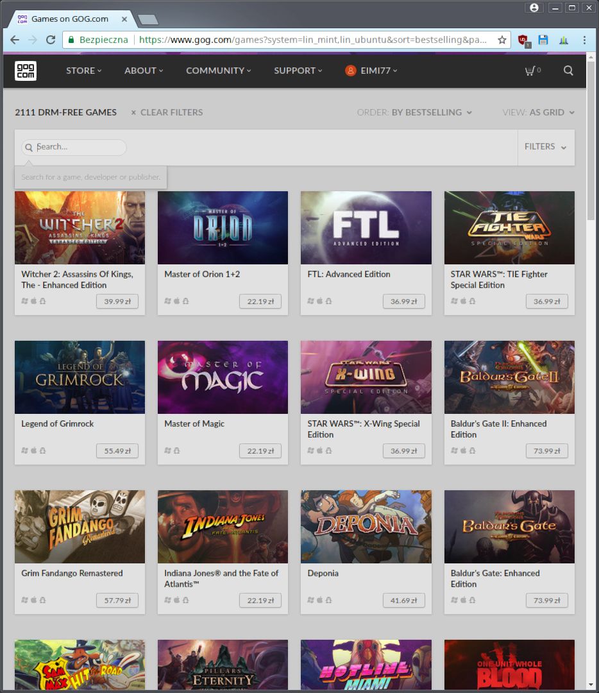Screen dimensions: 599x693
Task: Click the Linux icon under X-Wing Special Edition
Action: [x=328, y=450]
